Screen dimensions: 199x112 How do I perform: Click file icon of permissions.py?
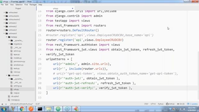pos(12,61)
